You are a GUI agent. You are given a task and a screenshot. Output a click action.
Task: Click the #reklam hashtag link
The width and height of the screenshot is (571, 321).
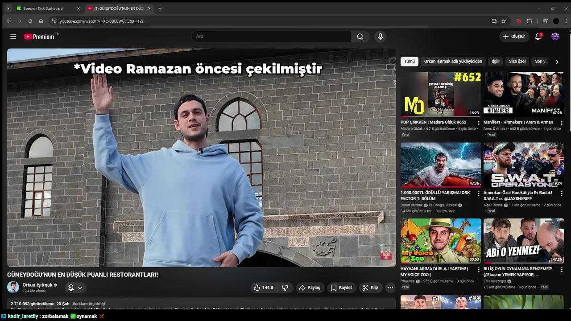pos(80,304)
